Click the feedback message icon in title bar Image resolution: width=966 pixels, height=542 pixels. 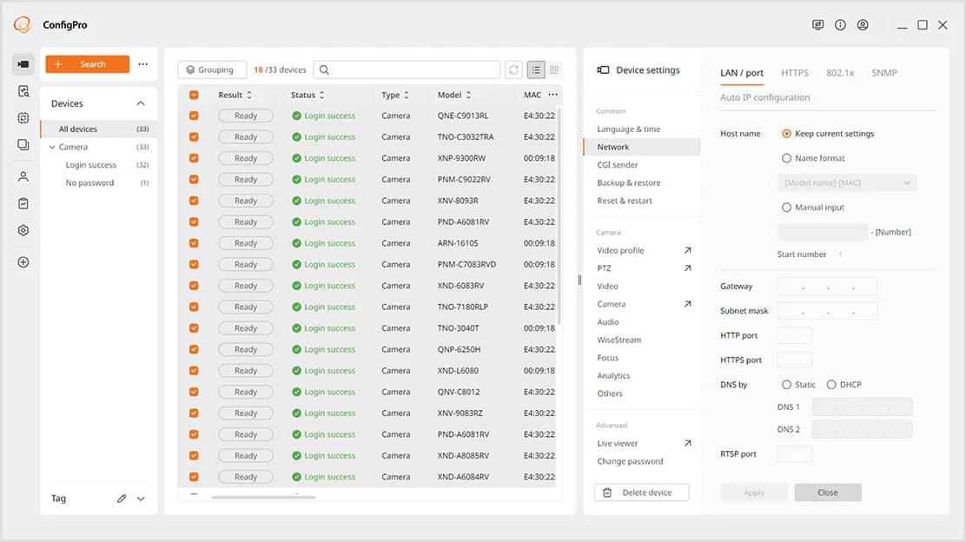click(817, 24)
